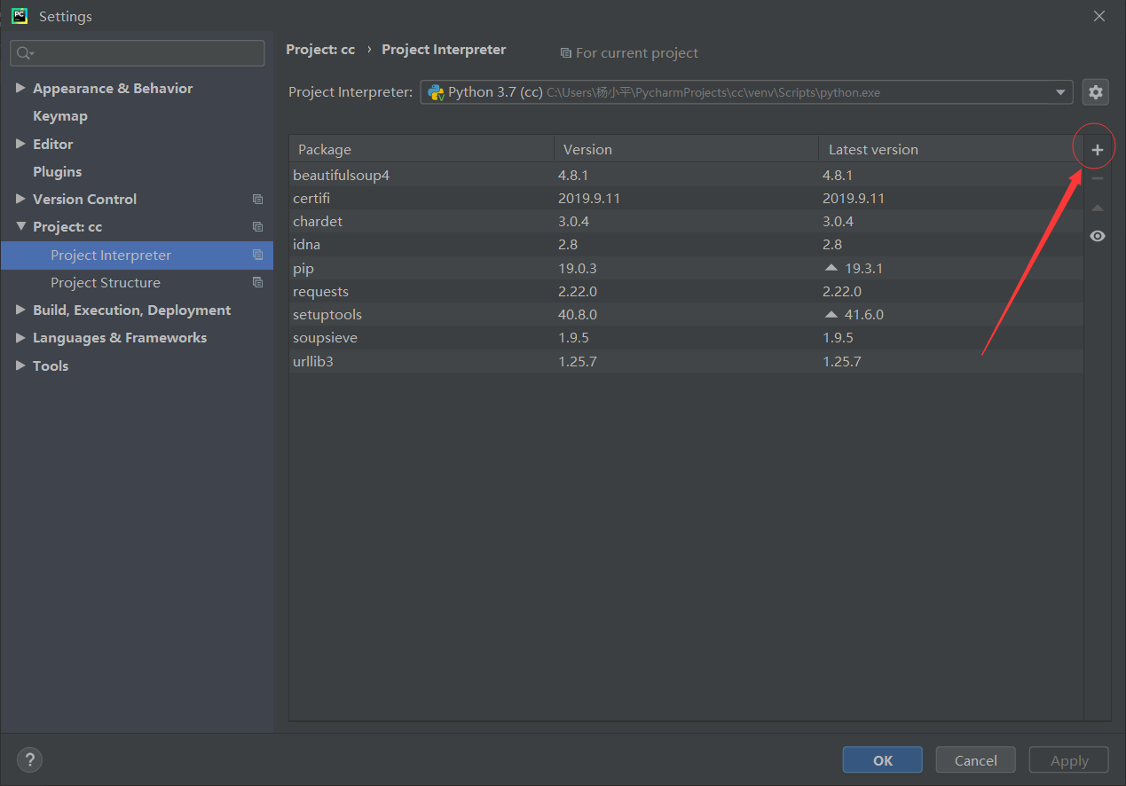Viewport: 1126px width, 786px height.
Task: Click the plus icon to install a package
Action: click(x=1098, y=150)
